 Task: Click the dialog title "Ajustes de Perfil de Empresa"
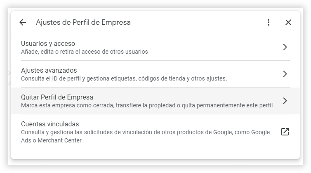pos(83,22)
